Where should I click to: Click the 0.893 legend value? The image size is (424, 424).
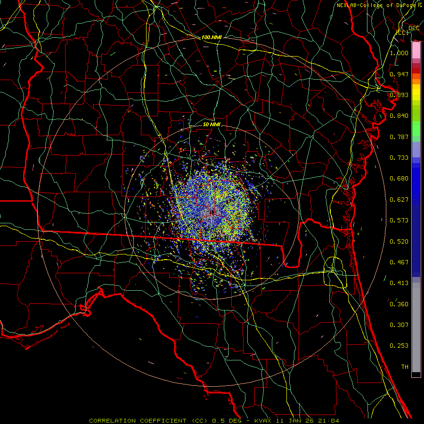coord(399,95)
